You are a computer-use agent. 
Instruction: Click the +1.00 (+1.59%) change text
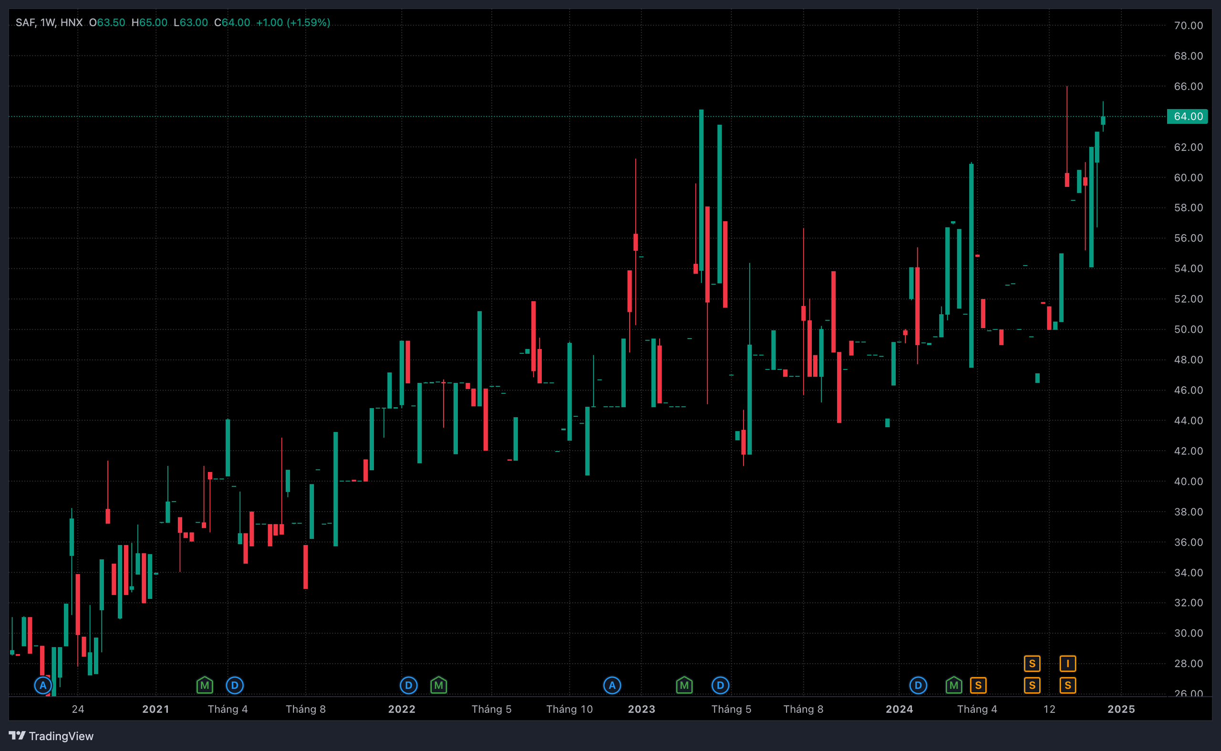[293, 22]
